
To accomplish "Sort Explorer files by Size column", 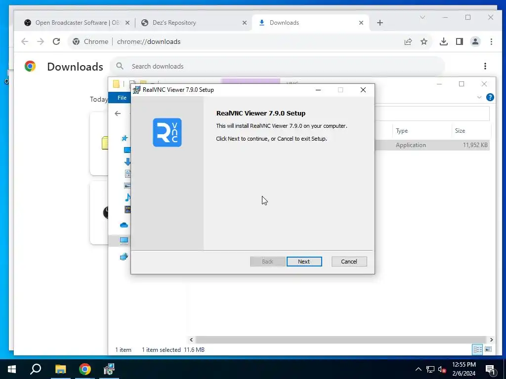I will (x=460, y=131).
